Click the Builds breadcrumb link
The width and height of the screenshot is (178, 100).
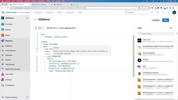(59, 12)
